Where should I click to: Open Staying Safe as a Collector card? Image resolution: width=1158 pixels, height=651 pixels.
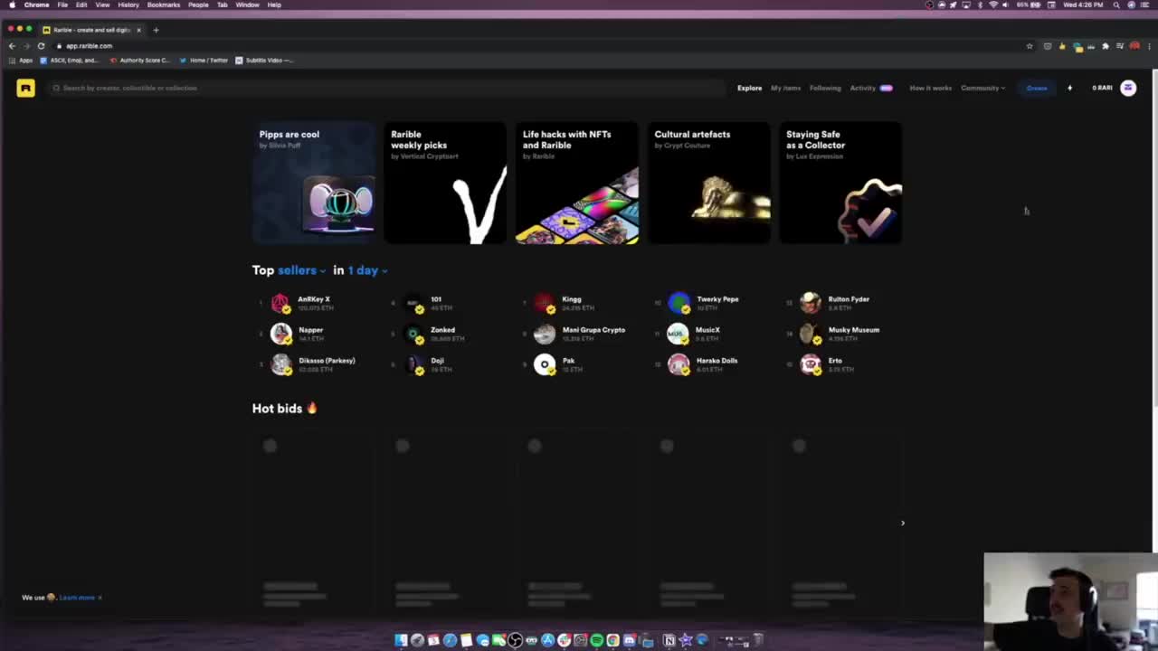(x=841, y=183)
